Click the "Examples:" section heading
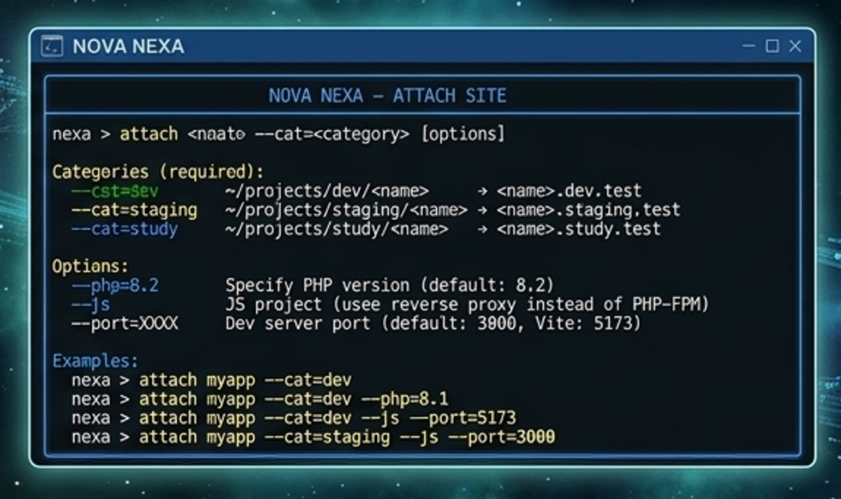Screen dimensions: 841x499 pos(95,361)
